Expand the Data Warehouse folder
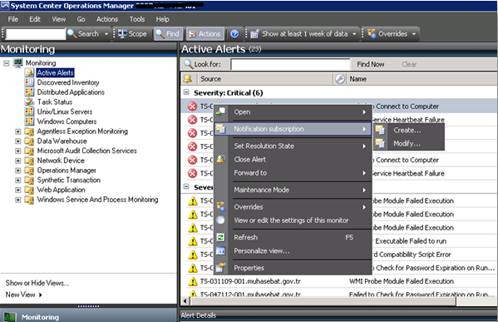Image resolution: width=498 pixels, height=322 pixels. (18, 141)
